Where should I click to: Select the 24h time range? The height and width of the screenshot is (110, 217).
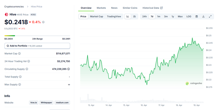pyautogui.click(x=144, y=16)
